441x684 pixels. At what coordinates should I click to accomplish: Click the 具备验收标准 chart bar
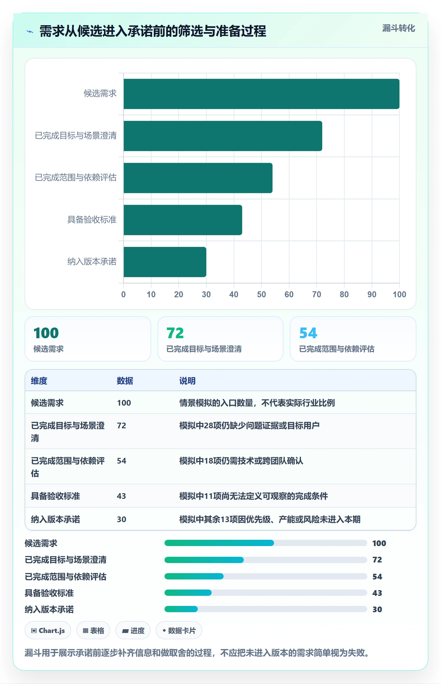183,220
